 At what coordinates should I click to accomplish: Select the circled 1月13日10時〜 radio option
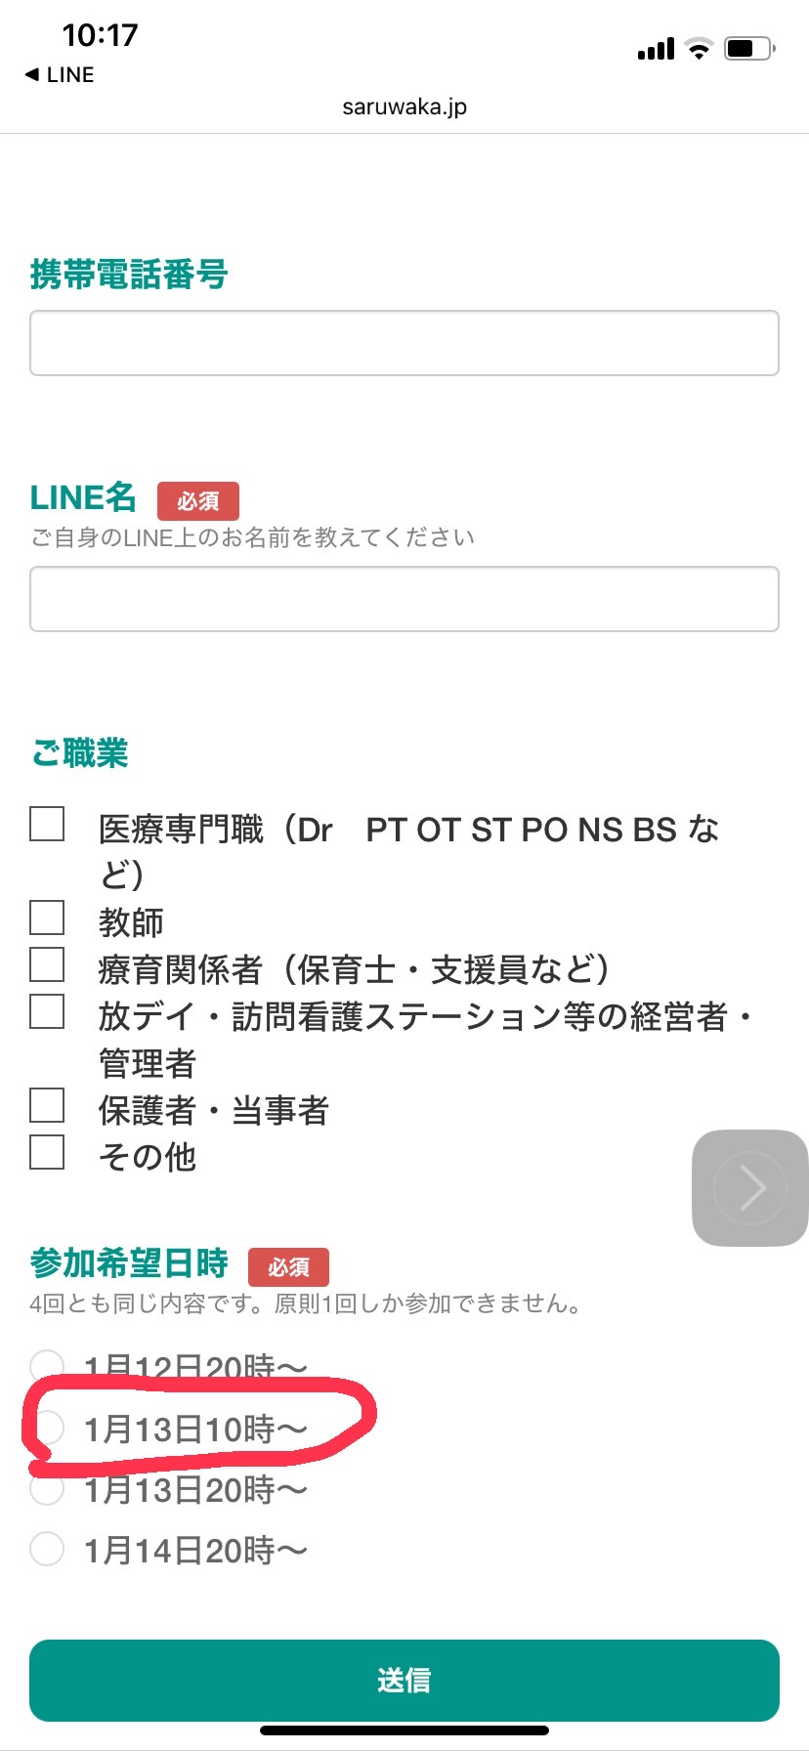pyautogui.click(x=47, y=1428)
